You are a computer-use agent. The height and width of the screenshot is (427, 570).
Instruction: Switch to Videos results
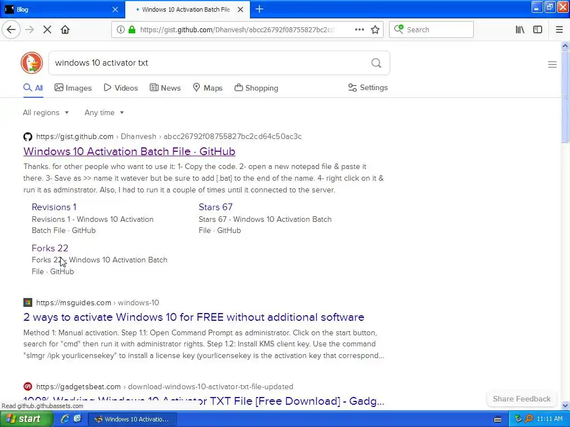(x=121, y=88)
